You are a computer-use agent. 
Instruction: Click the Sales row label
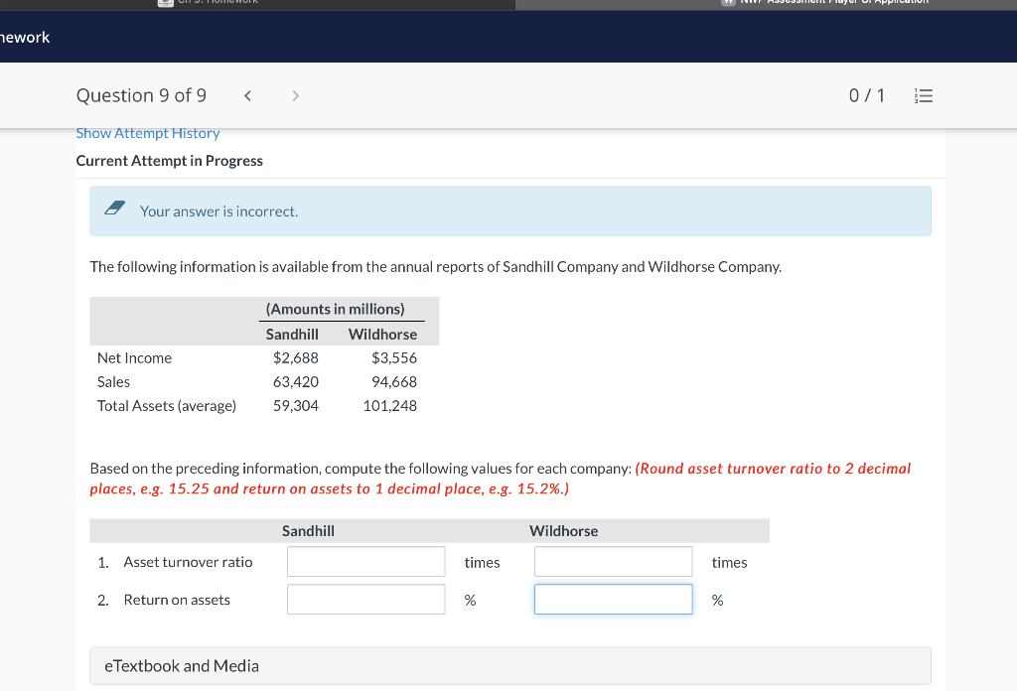point(113,382)
